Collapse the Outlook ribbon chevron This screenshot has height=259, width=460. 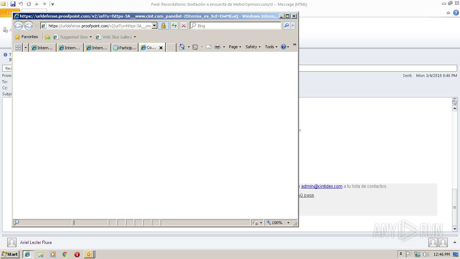pos(448,13)
